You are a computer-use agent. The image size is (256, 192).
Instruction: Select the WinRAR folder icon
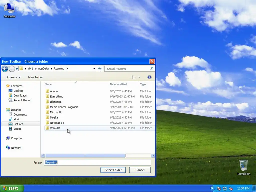click(x=47, y=128)
